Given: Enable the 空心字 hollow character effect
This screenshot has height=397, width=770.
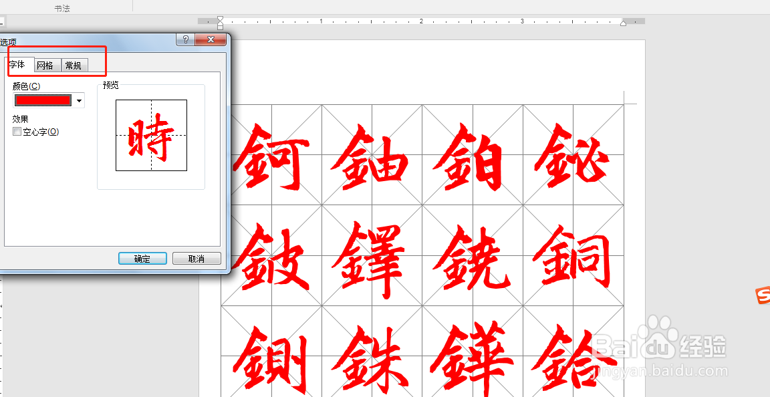Looking at the screenshot, I should (x=17, y=131).
